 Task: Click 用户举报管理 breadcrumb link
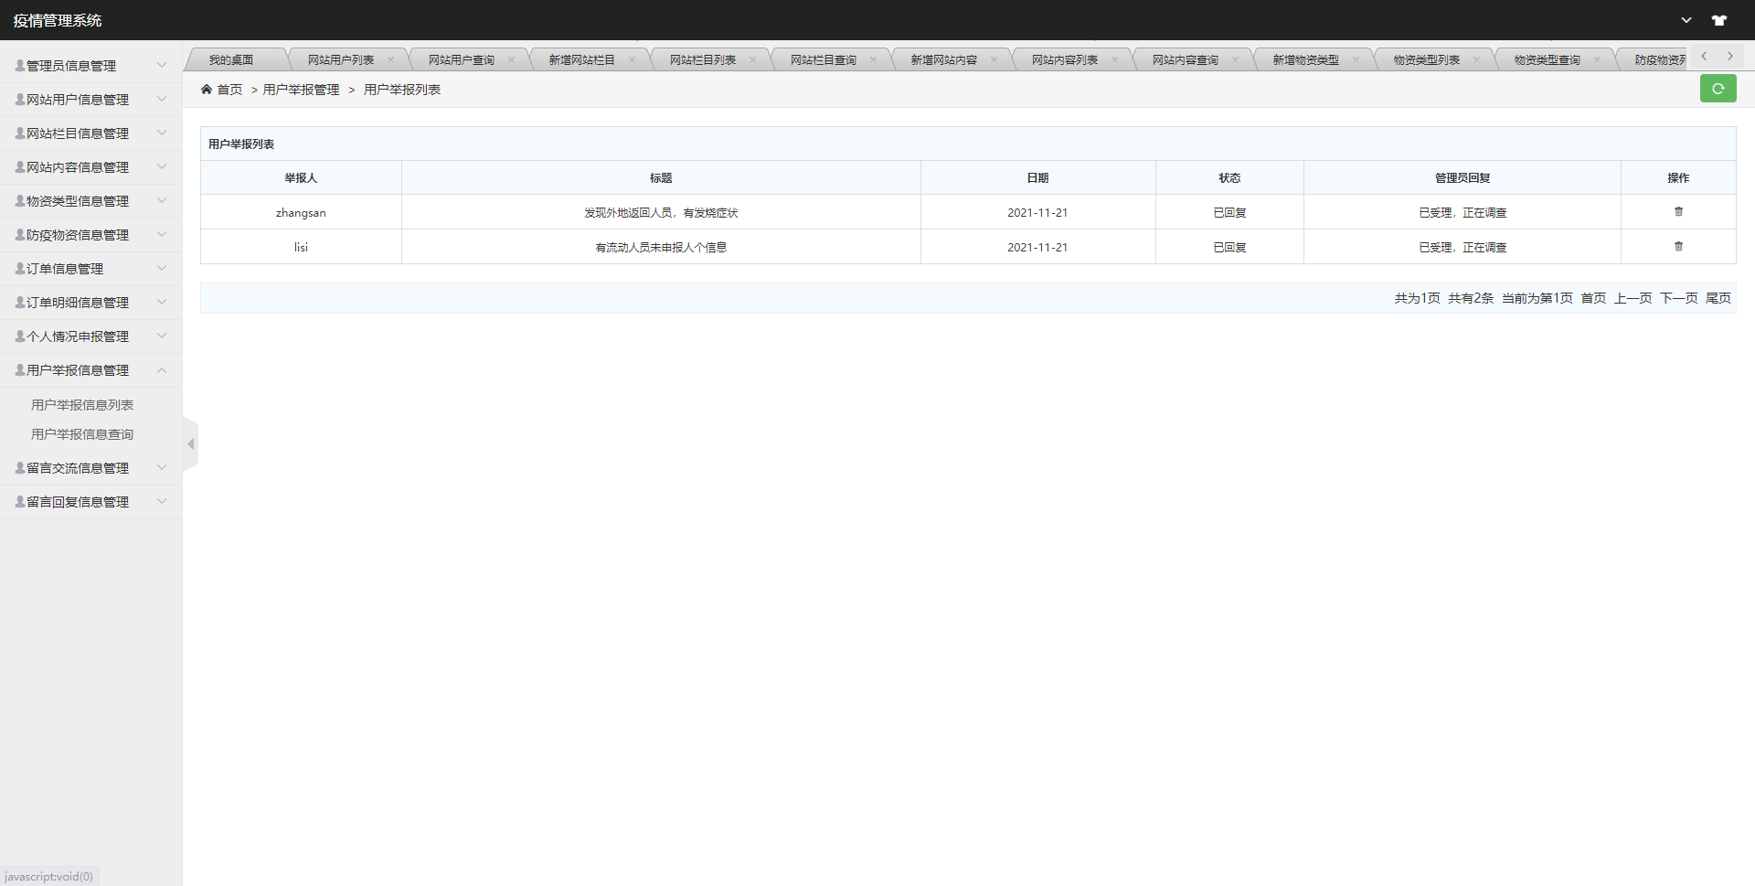click(x=301, y=90)
